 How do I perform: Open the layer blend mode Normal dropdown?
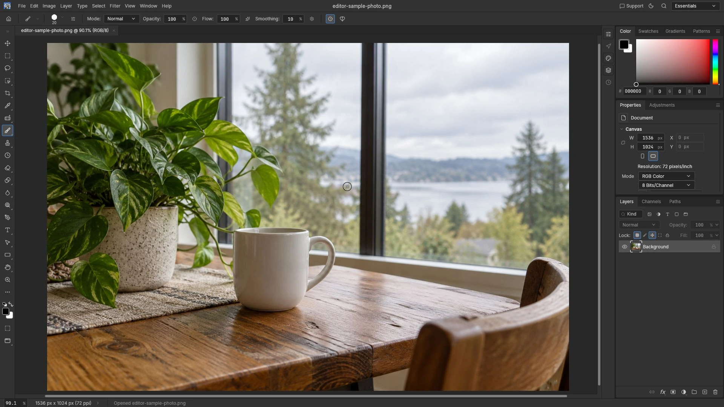(639, 225)
